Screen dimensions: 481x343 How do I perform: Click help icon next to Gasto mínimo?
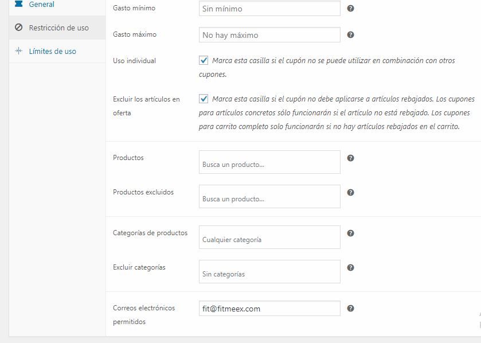click(x=350, y=8)
